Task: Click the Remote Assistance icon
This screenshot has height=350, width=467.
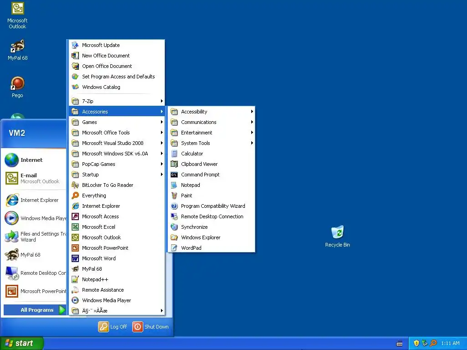Action: (x=75, y=289)
